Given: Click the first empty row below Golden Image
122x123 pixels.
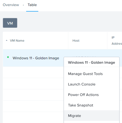Looking at the screenshot, I should click(33, 72).
